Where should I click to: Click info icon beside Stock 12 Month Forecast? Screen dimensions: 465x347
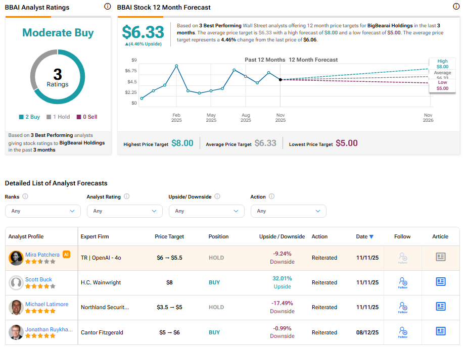click(456, 7)
